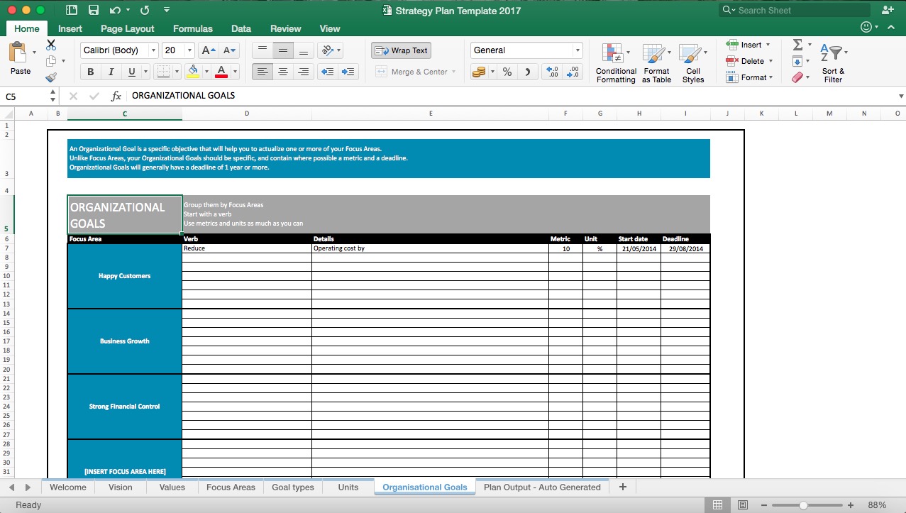Click the AutoSum icon
Viewport: 906px width, 513px height.
coord(797,44)
